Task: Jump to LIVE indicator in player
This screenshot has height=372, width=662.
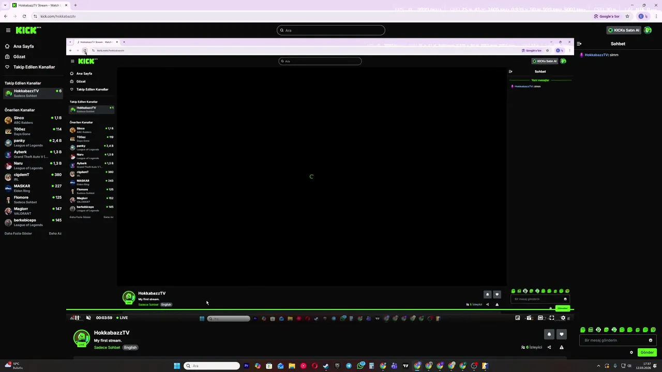Action: 122,318
